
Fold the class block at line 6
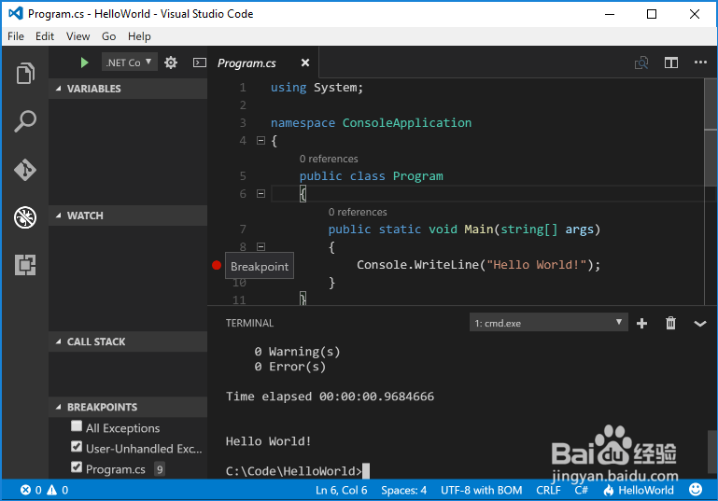click(261, 193)
